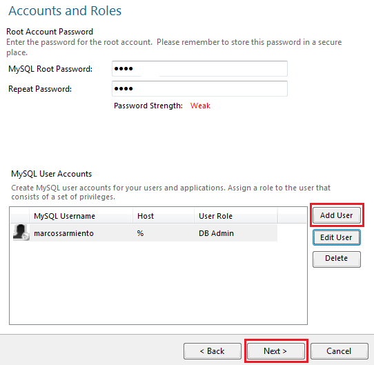
Task: Click the red Weak strength label
Action: tap(200, 106)
